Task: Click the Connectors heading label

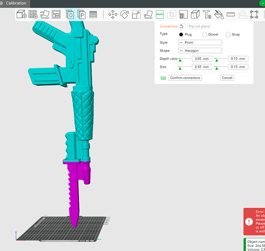Action: tap(168, 26)
